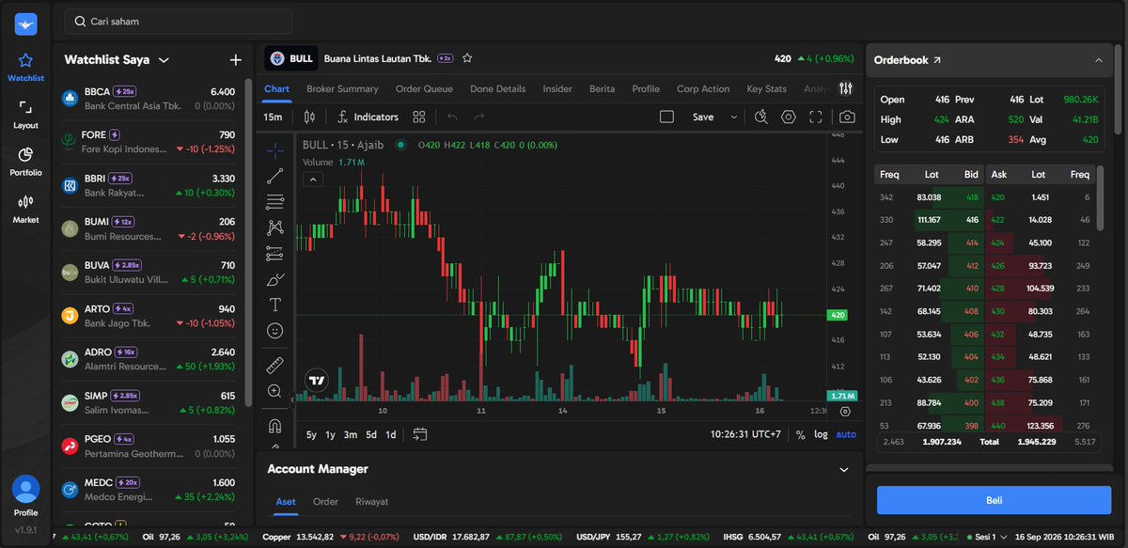The image size is (1128, 548).
Task: Set chart range to 3m
Action: tap(350, 434)
